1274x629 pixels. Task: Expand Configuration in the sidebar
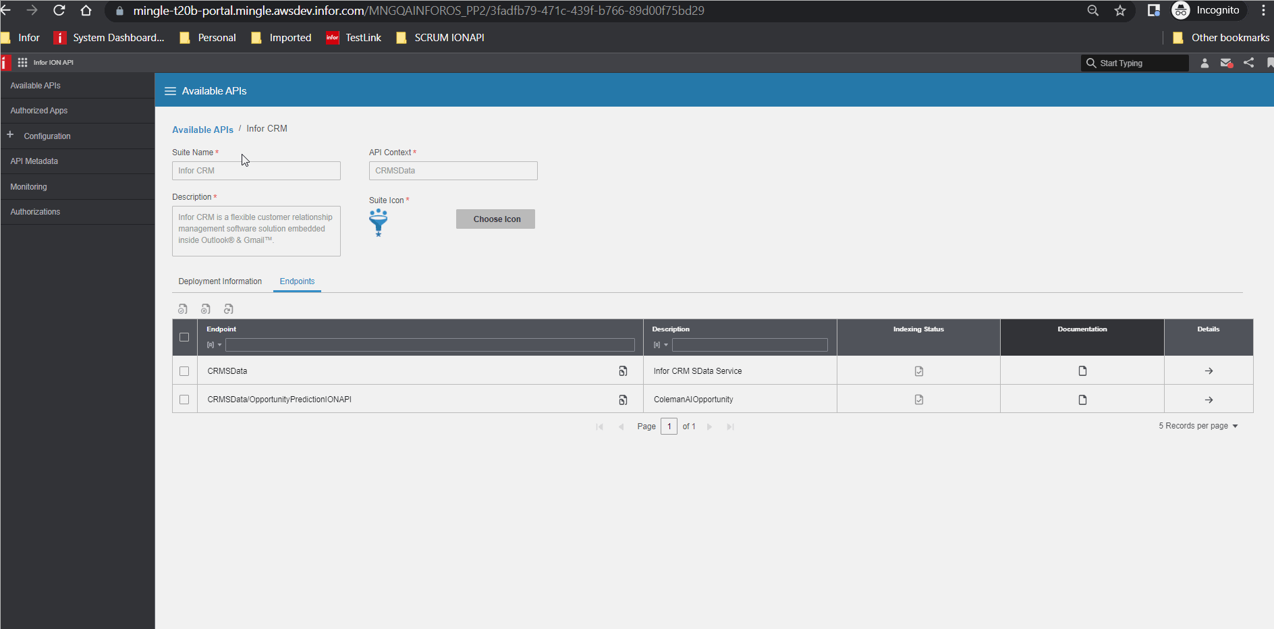10,135
